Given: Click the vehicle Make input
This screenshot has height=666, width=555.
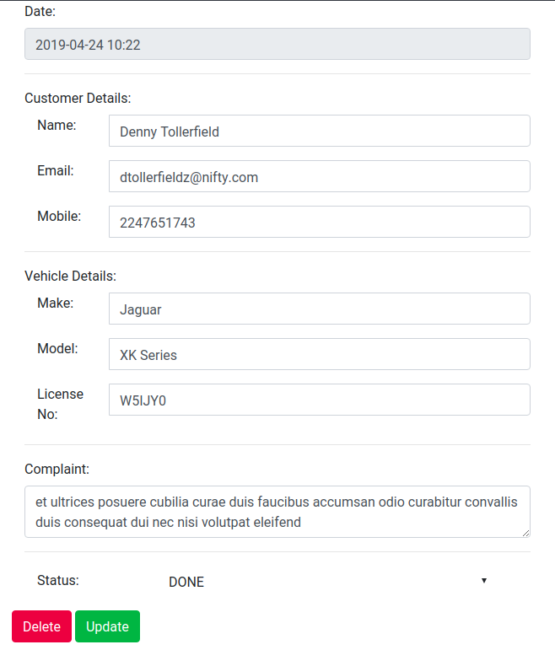Looking at the screenshot, I should 319,309.
